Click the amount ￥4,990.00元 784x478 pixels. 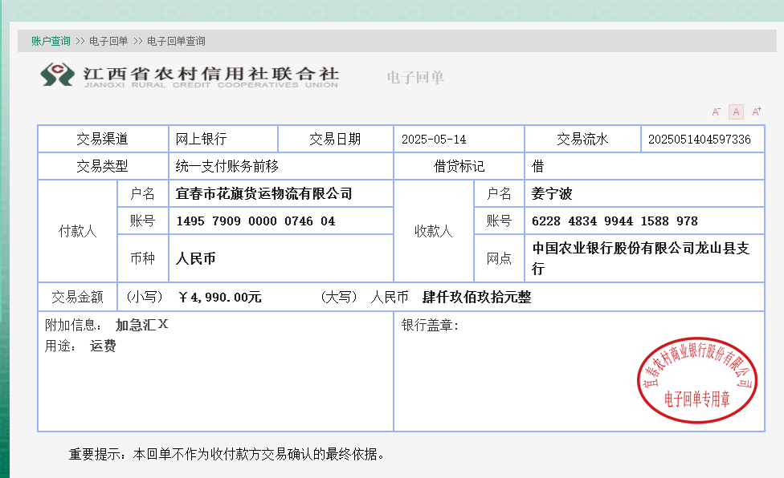pos(219,298)
